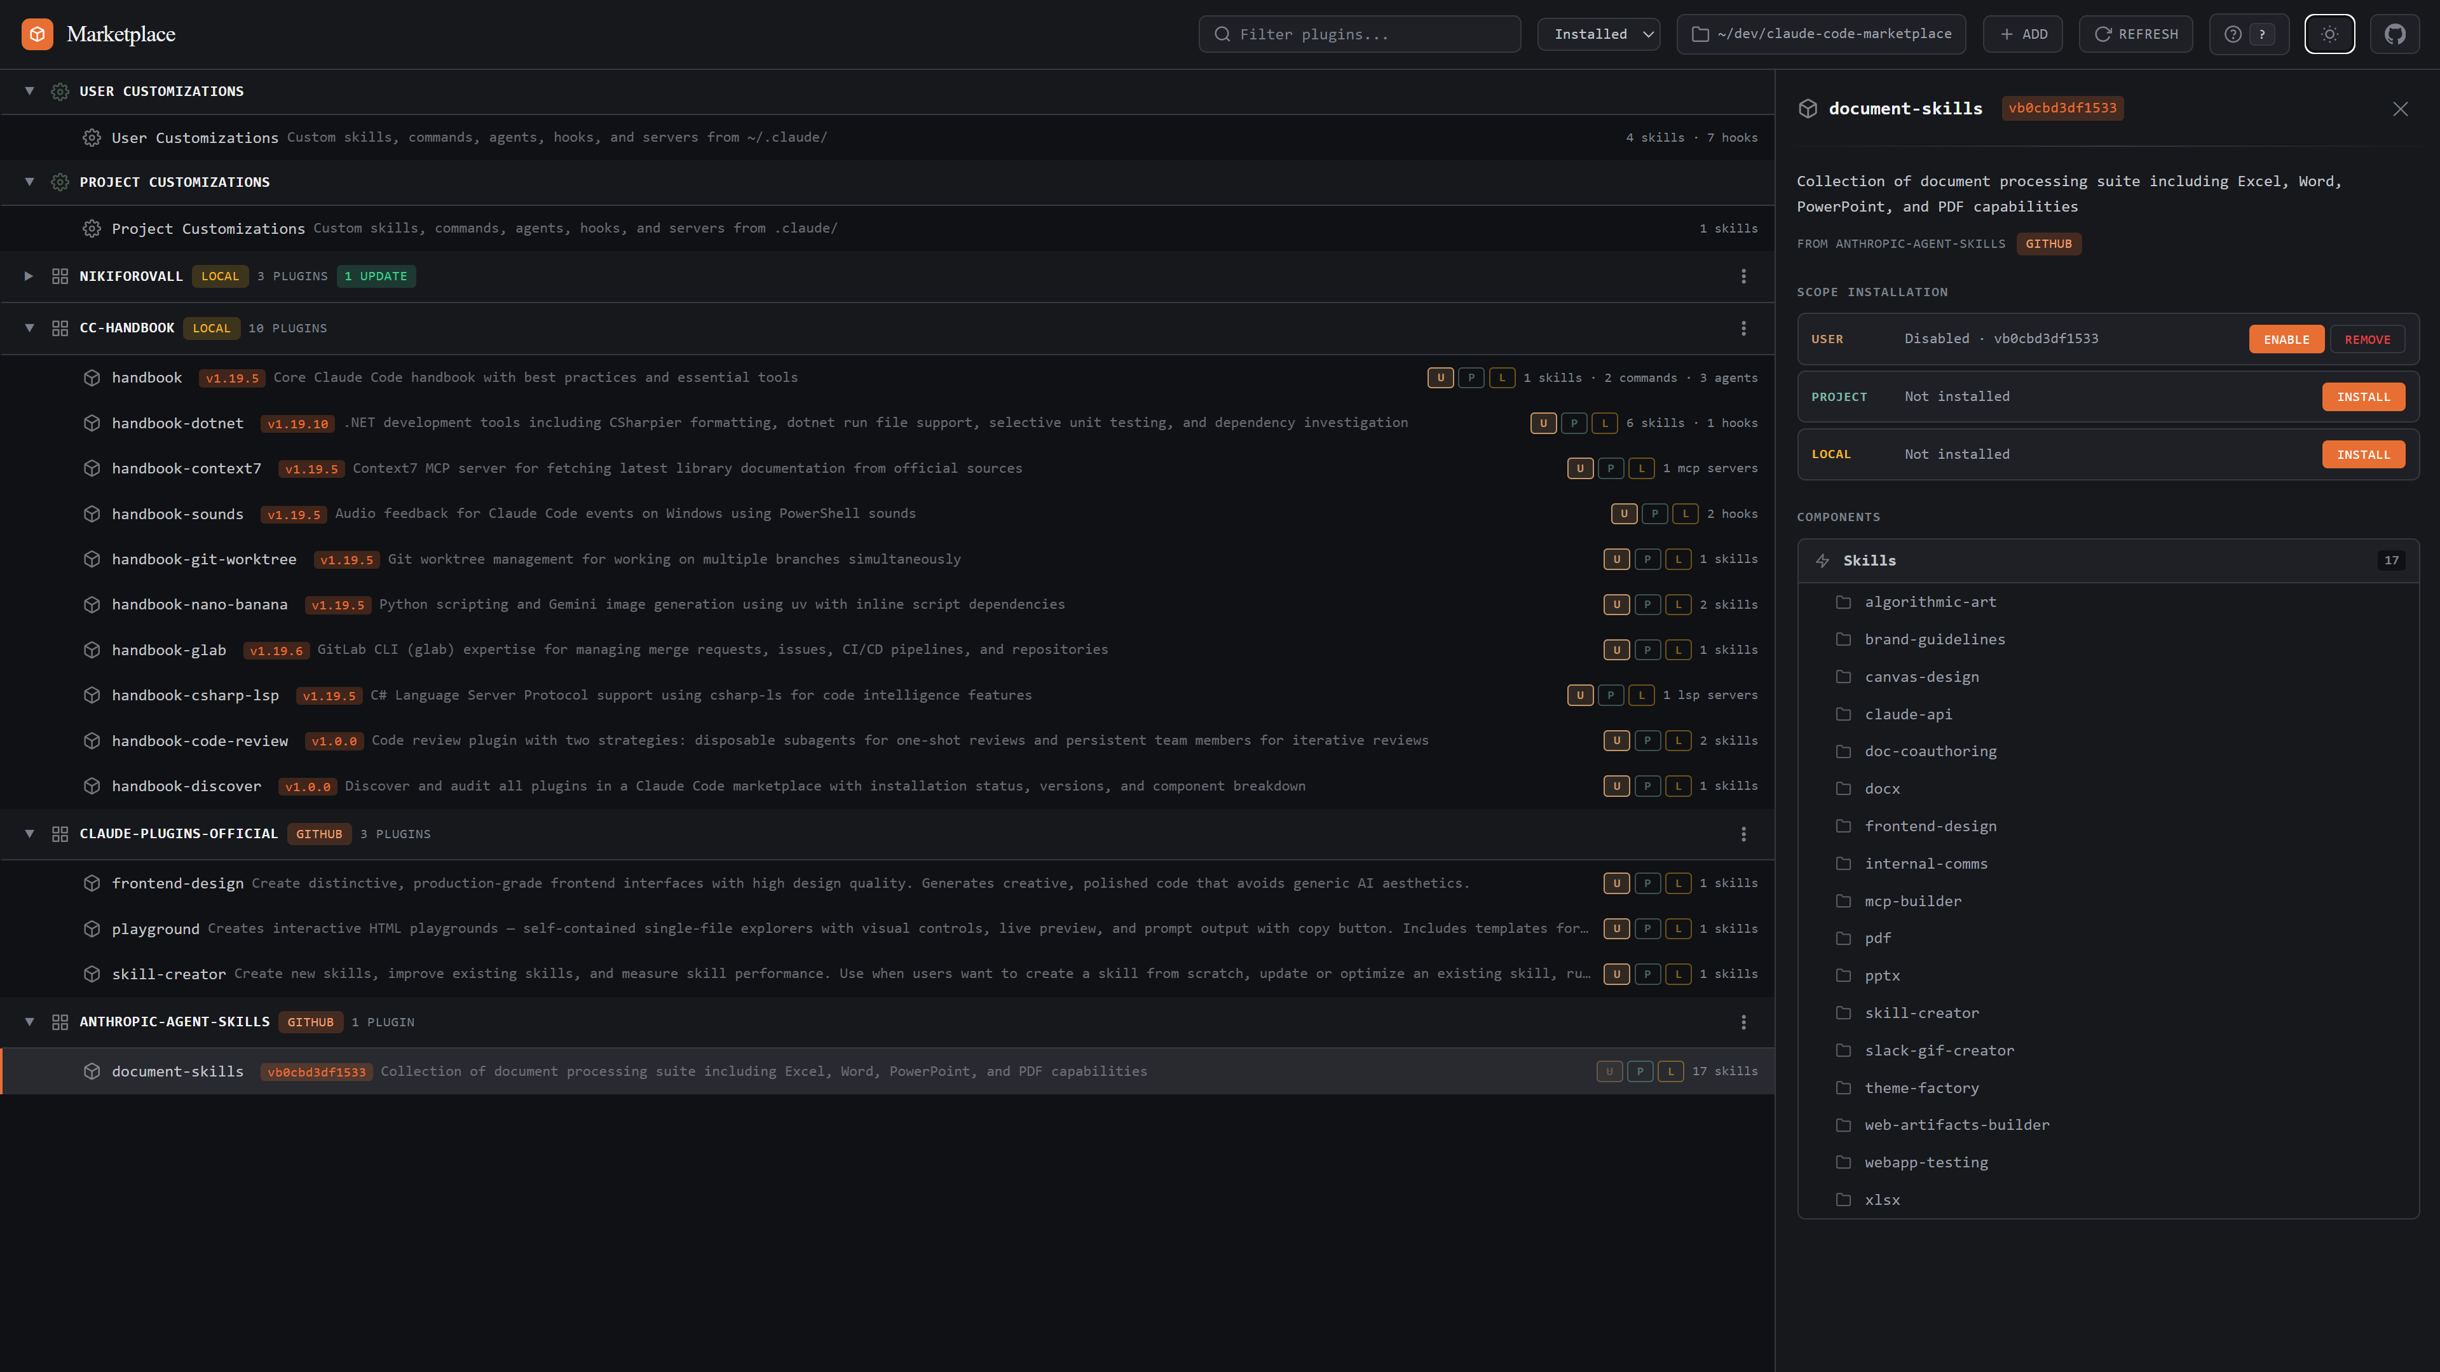Click the U scope badge on handbook-sounds
The height and width of the screenshot is (1372, 2440).
[x=1623, y=513]
